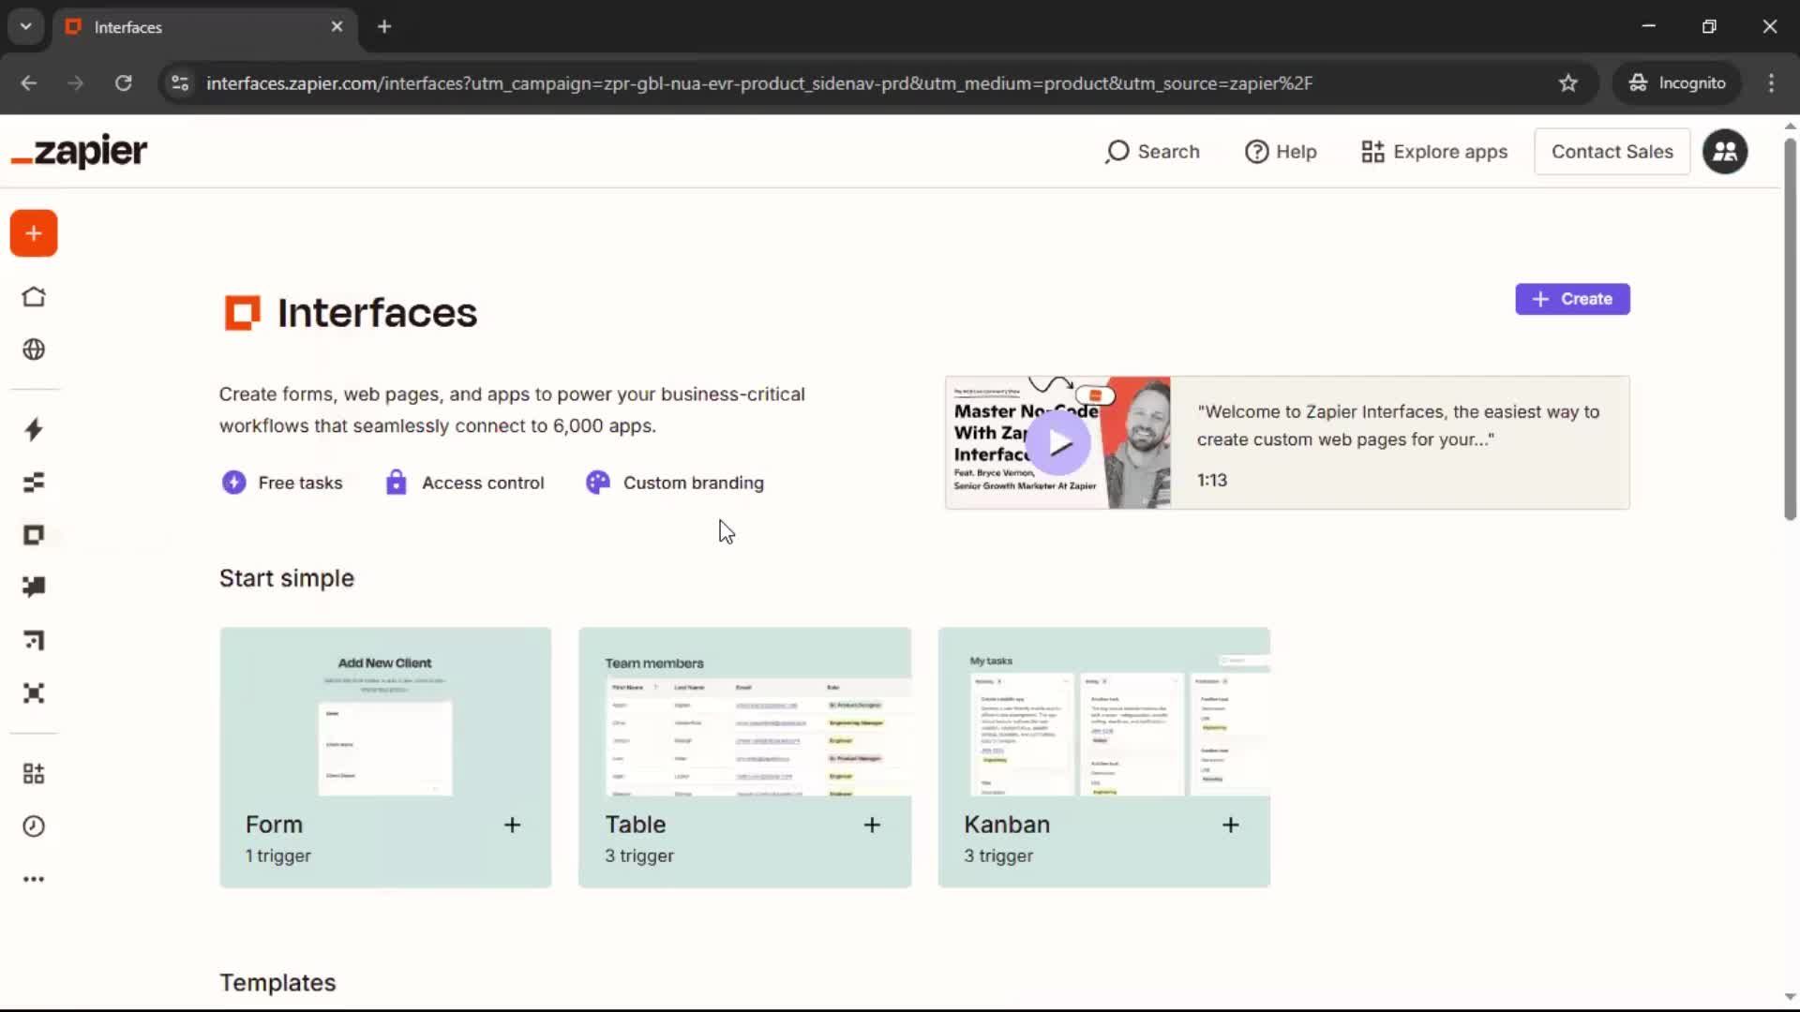Click the Form card plus icon
Viewport: 1800px width, 1012px height.
(x=512, y=825)
